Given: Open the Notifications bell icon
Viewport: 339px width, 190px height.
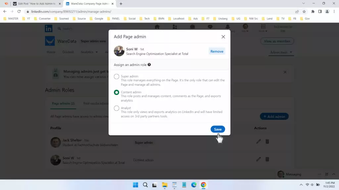Looking at the screenshot, I should coord(228,27).
